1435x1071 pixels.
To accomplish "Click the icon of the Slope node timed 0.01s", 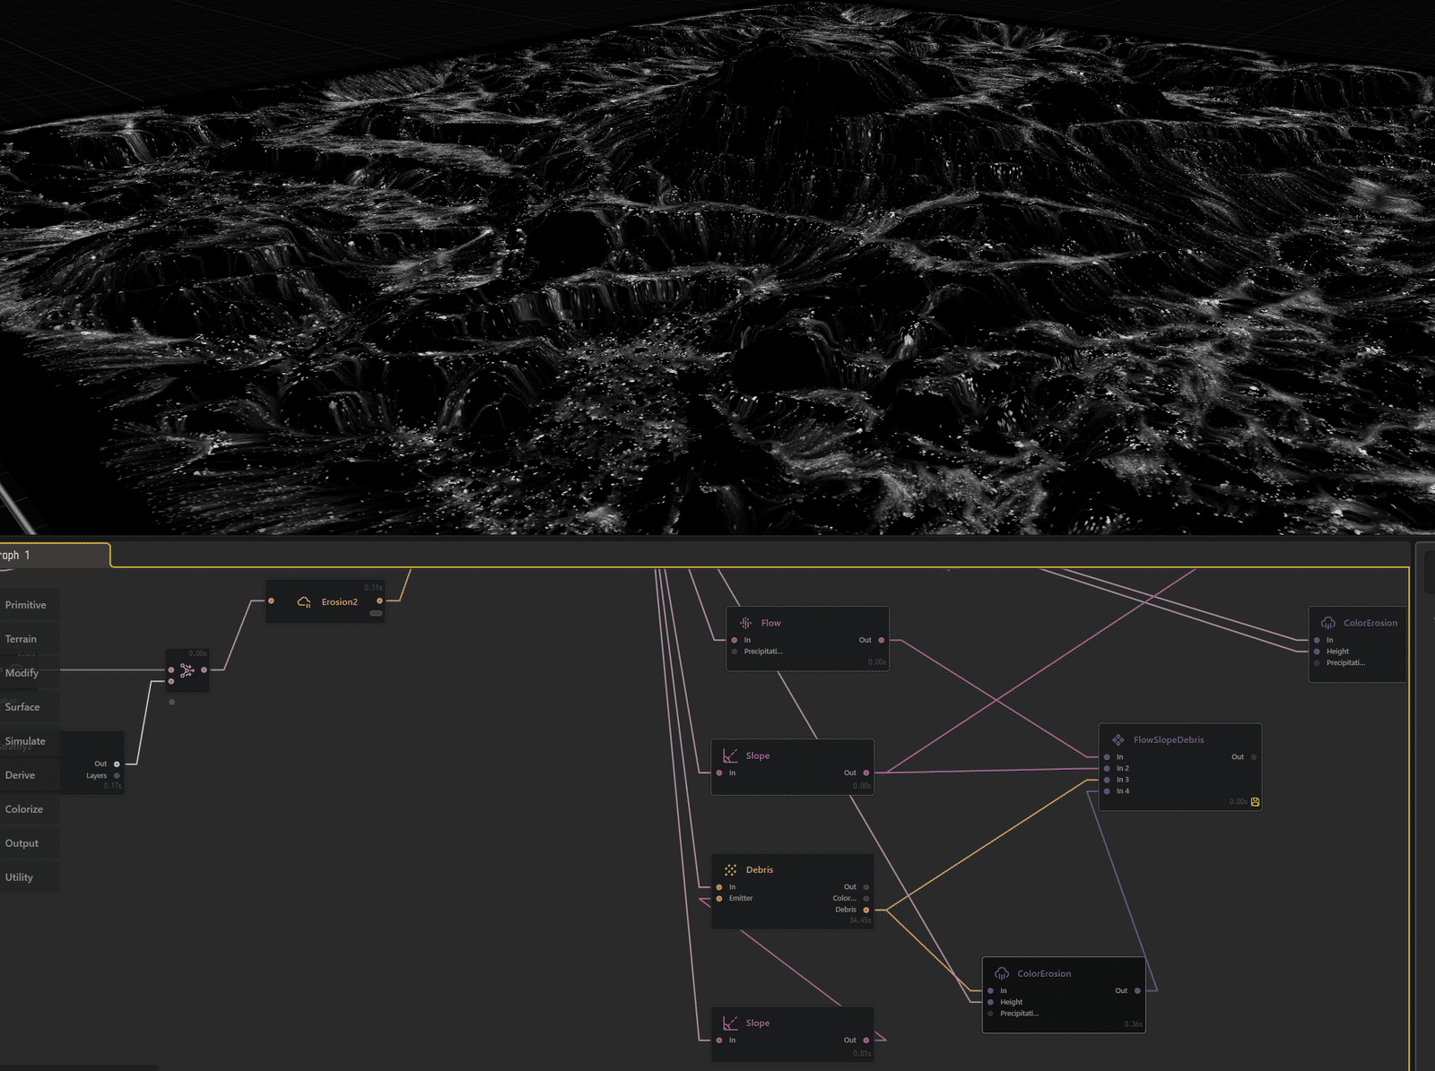I will 730,1023.
